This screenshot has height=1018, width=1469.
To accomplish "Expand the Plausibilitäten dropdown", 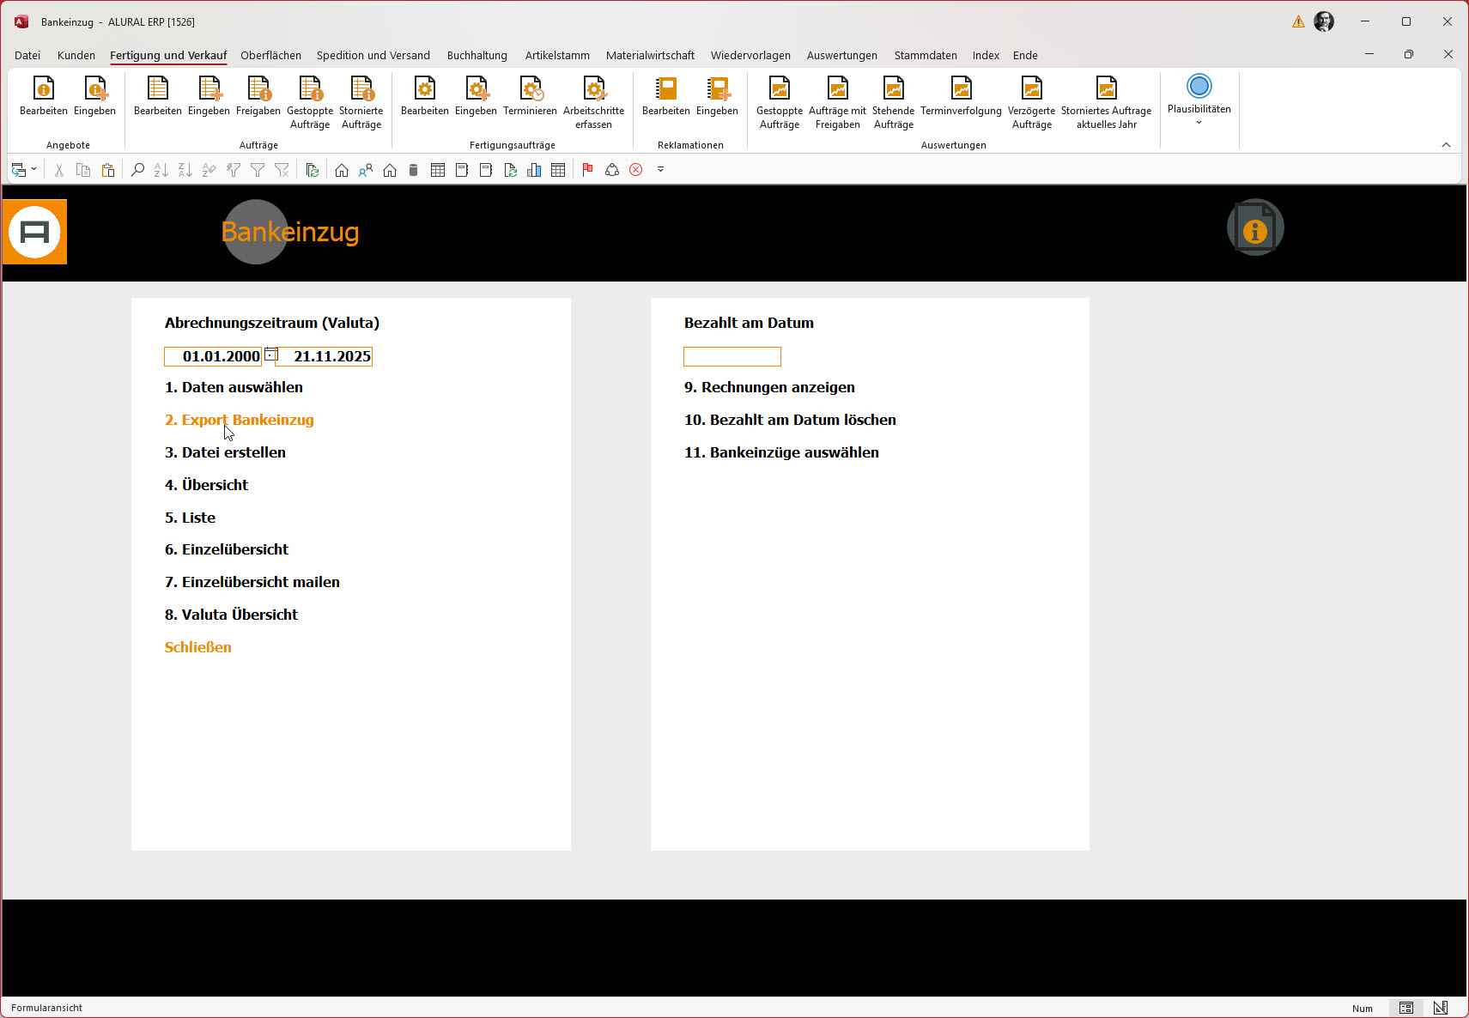I will click(x=1199, y=122).
